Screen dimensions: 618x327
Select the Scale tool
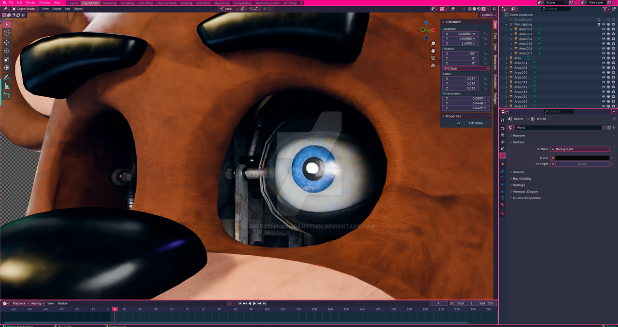point(7,59)
